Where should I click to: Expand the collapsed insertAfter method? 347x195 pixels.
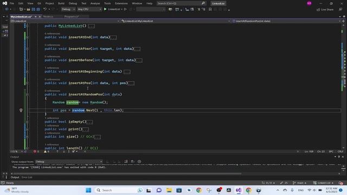pos(28,49)
